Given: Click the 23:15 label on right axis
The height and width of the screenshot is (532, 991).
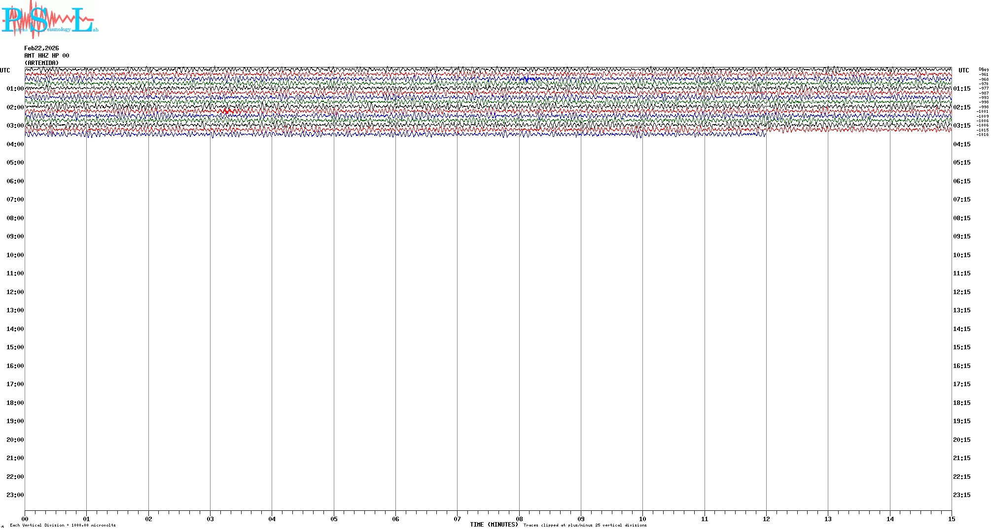Looking at the screenshot, I should click(961, 495).
